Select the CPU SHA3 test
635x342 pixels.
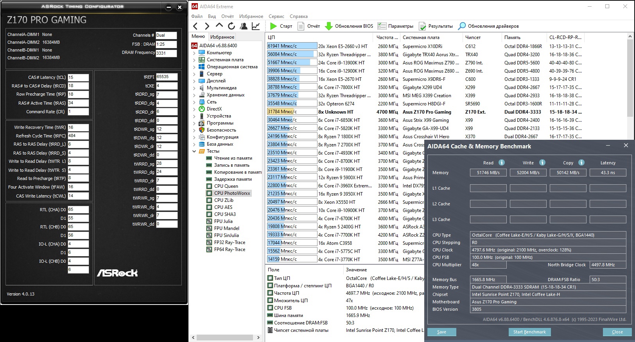(x=225, y=214)
